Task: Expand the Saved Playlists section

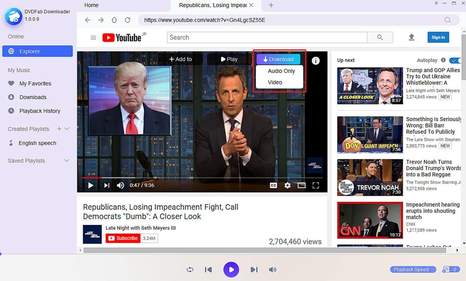Action: point(66,160)
